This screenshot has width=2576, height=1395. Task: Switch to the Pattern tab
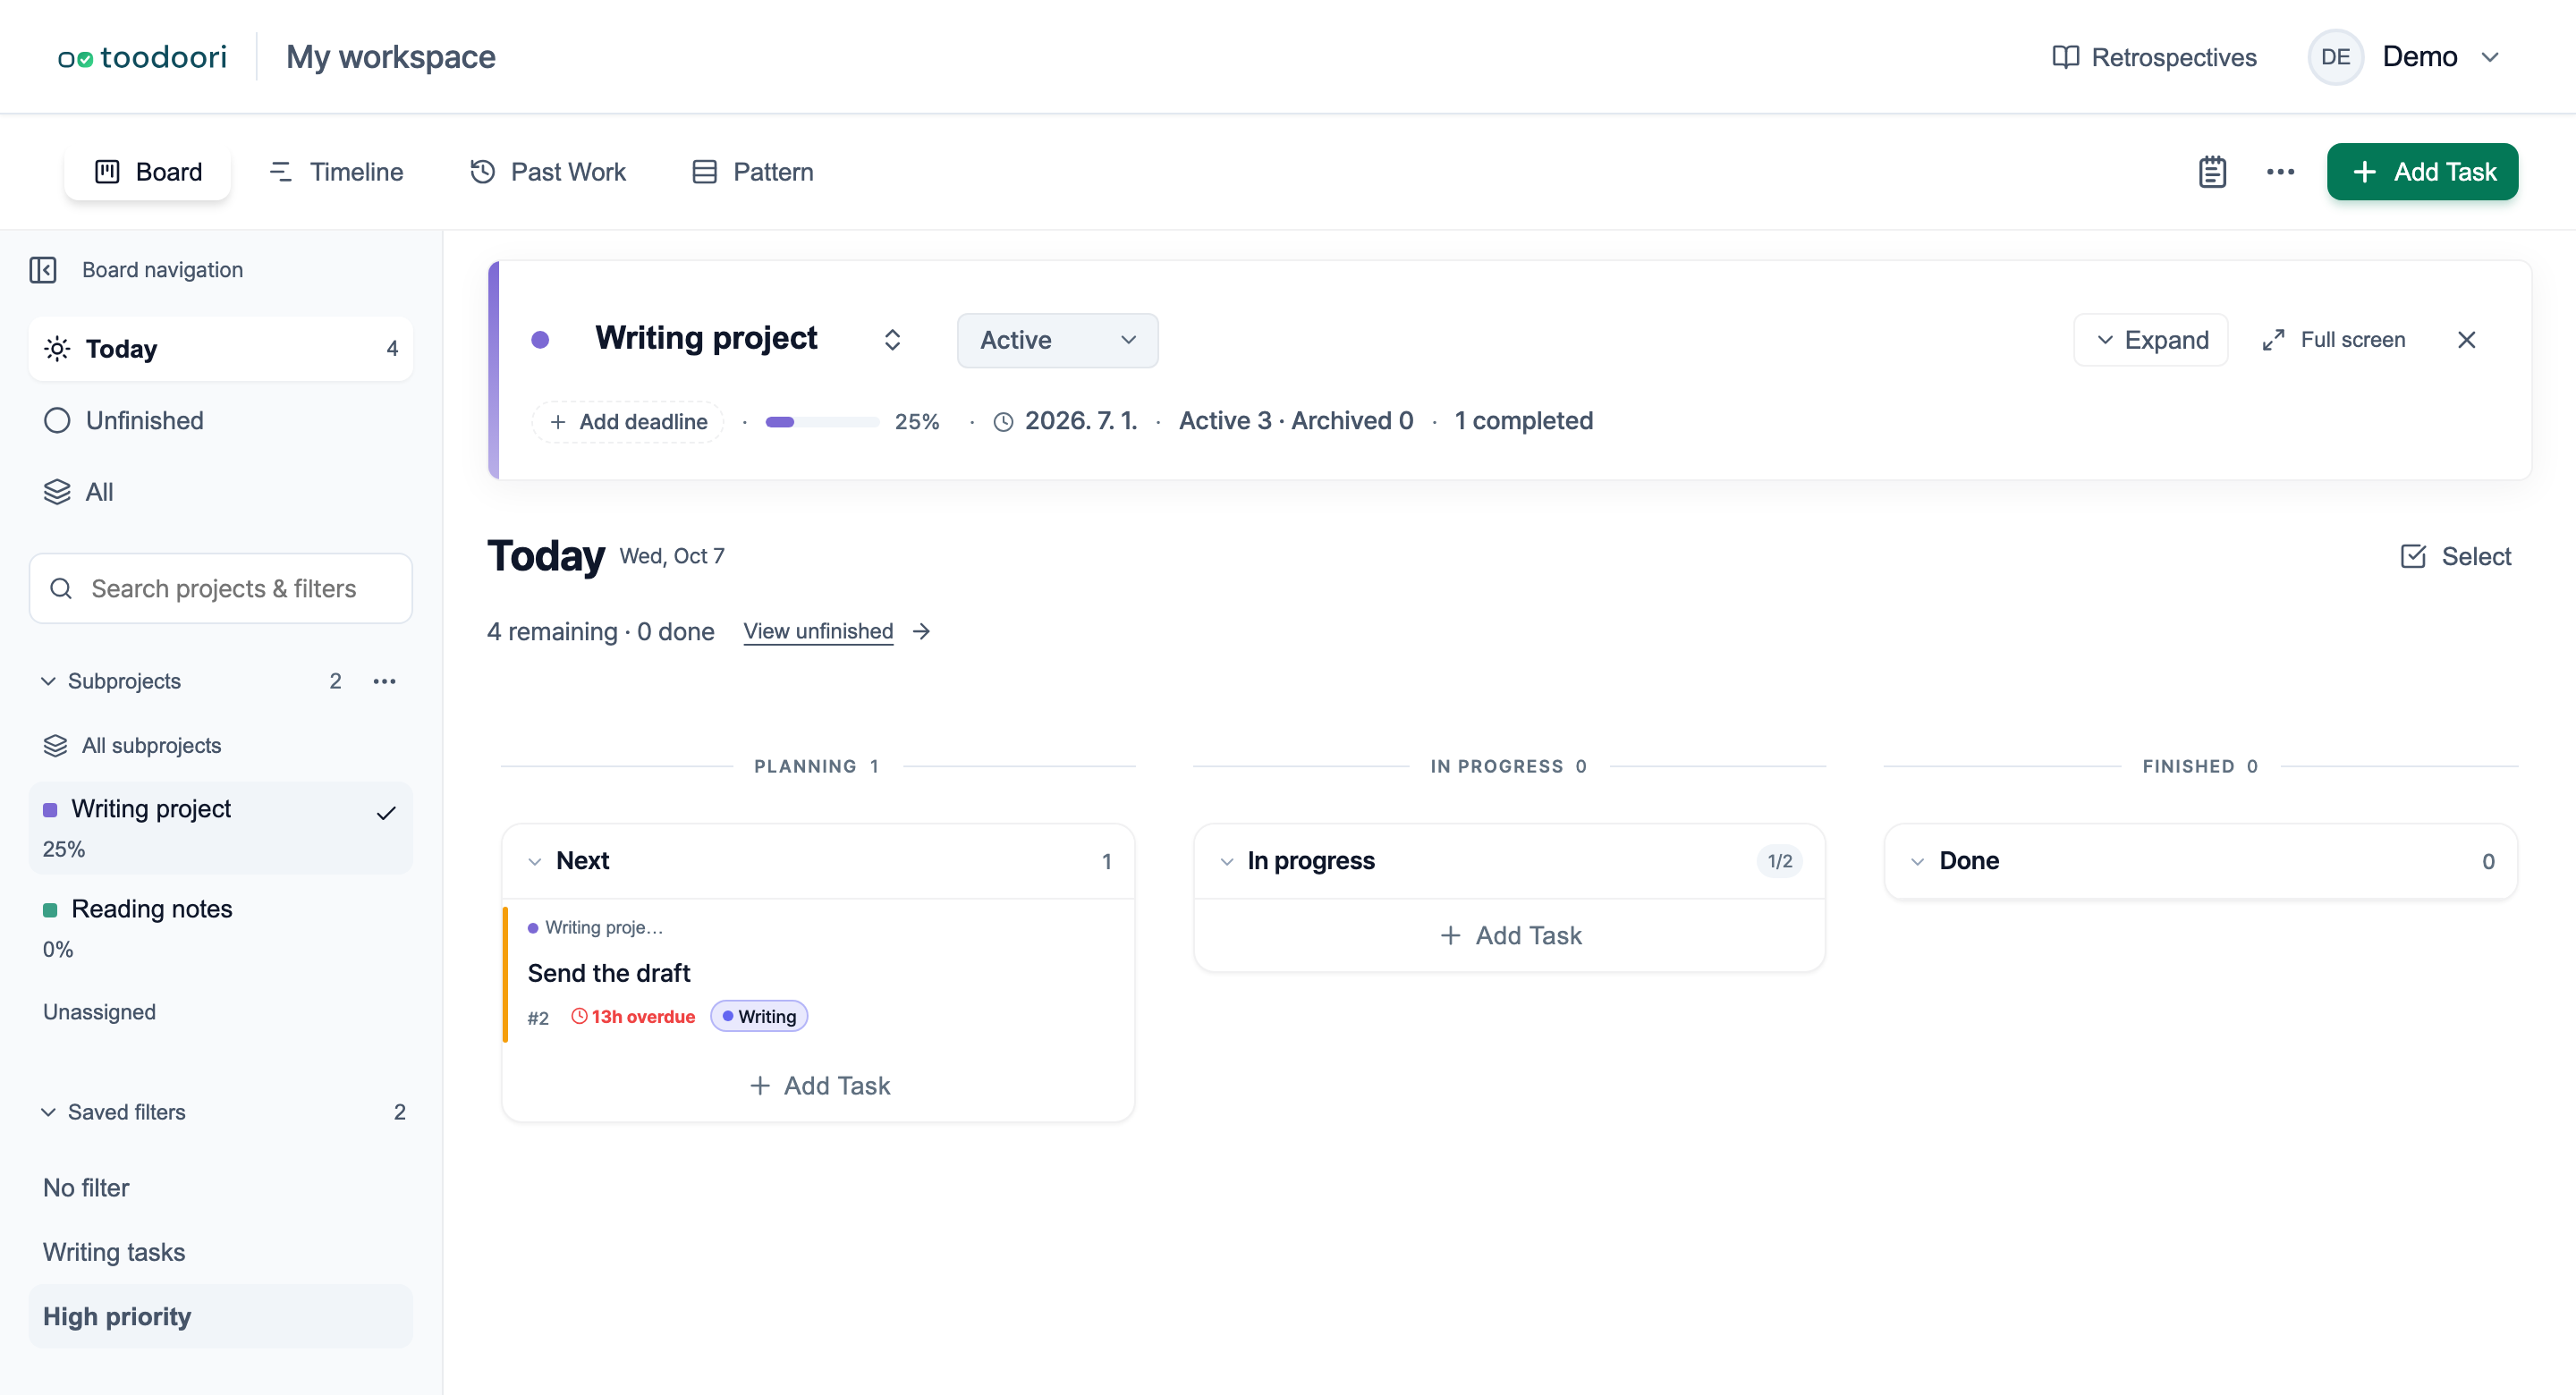(x=754, y=172)
